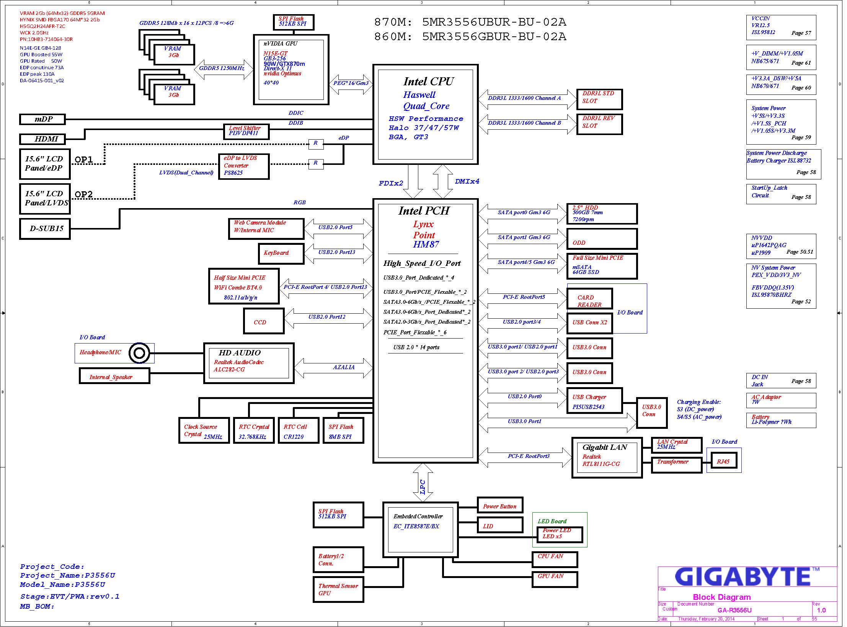Click the Full Size Mini PCIE mSATA block

[x=602, y=266]
